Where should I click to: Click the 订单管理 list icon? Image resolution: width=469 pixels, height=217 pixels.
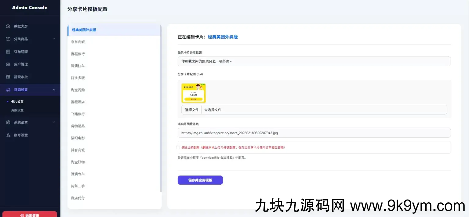click(x=8, y=52)
